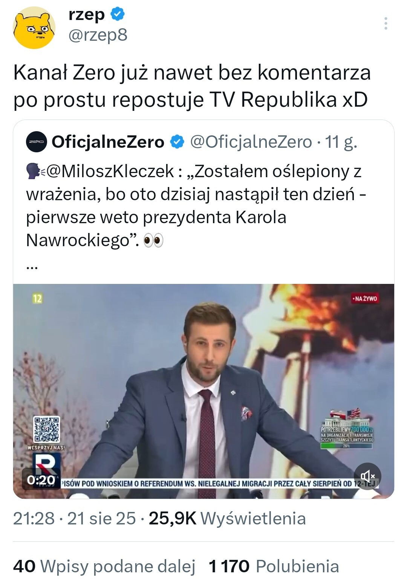
Task: Click the 0:20 video duration badge
Action: tap(41, 480)
